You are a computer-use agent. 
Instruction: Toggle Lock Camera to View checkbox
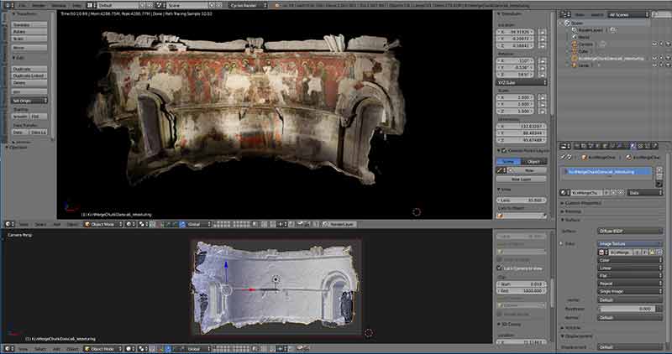(x=499, y=268)
